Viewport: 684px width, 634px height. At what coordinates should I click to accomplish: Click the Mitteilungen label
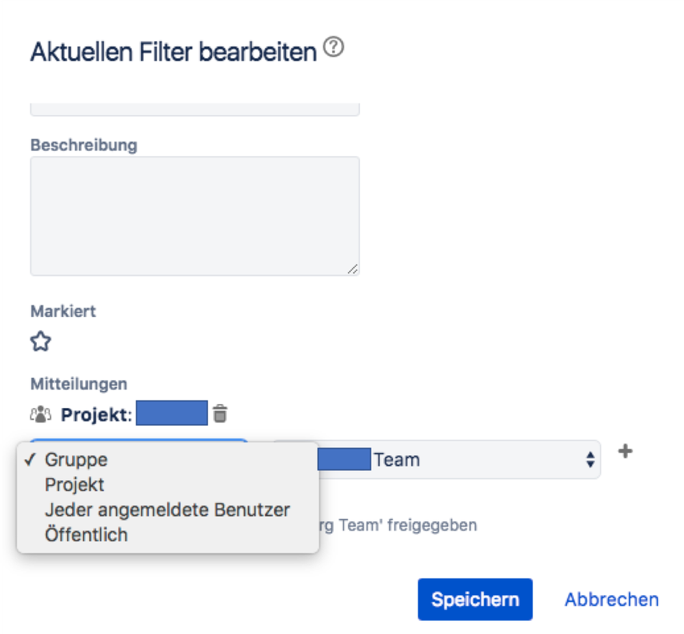79,385
